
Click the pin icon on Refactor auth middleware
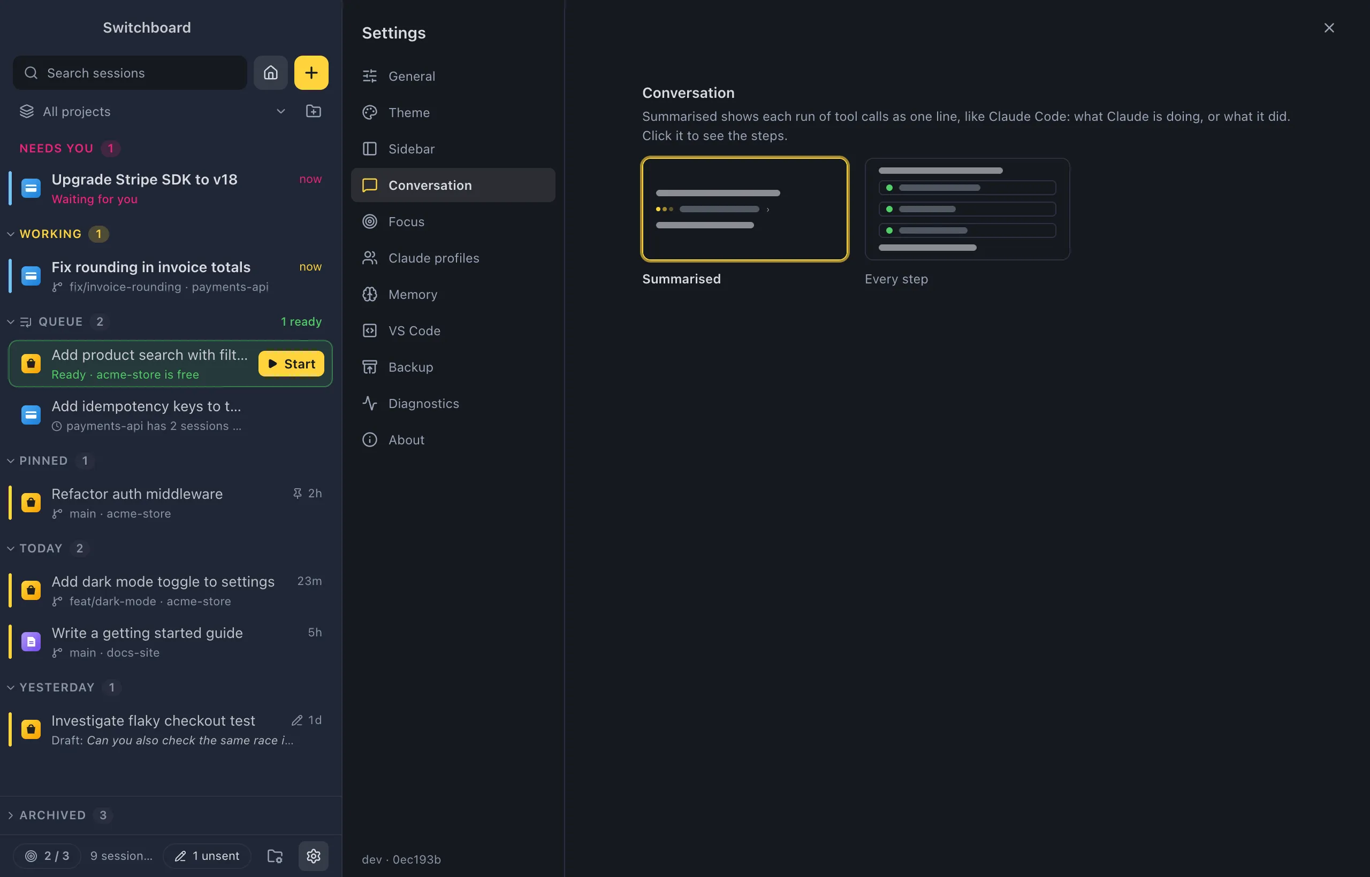297,493
